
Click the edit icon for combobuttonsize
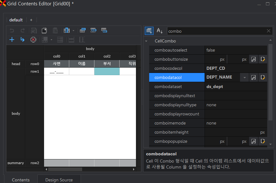click(263, 59)
